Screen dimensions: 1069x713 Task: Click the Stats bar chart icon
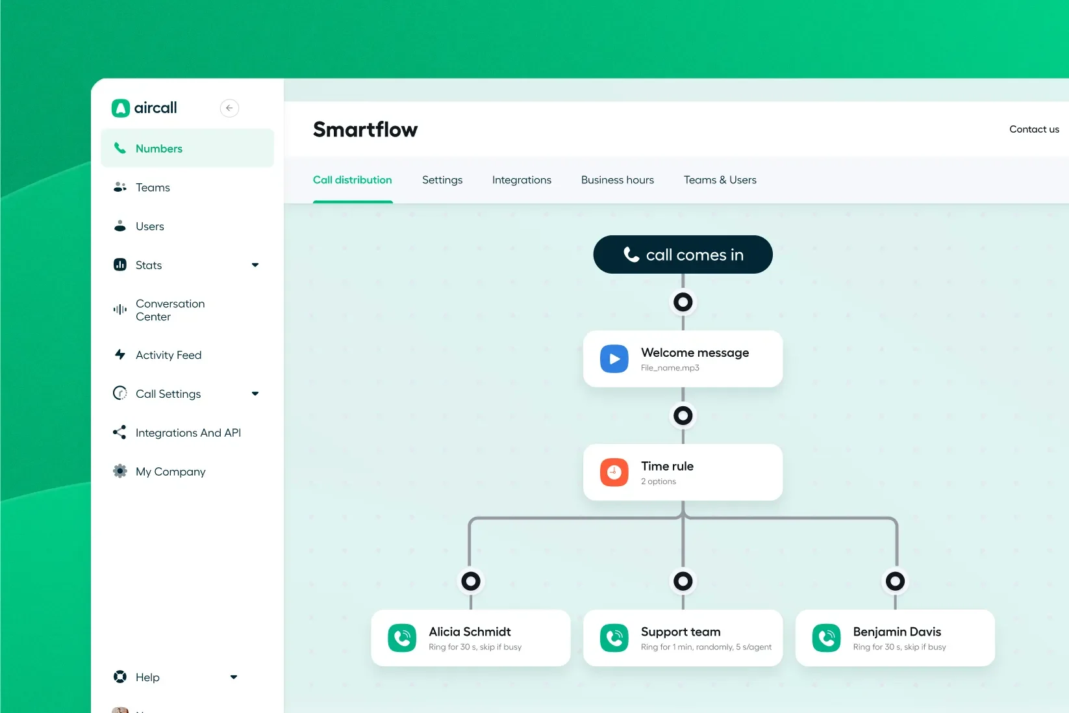(120, 265)
